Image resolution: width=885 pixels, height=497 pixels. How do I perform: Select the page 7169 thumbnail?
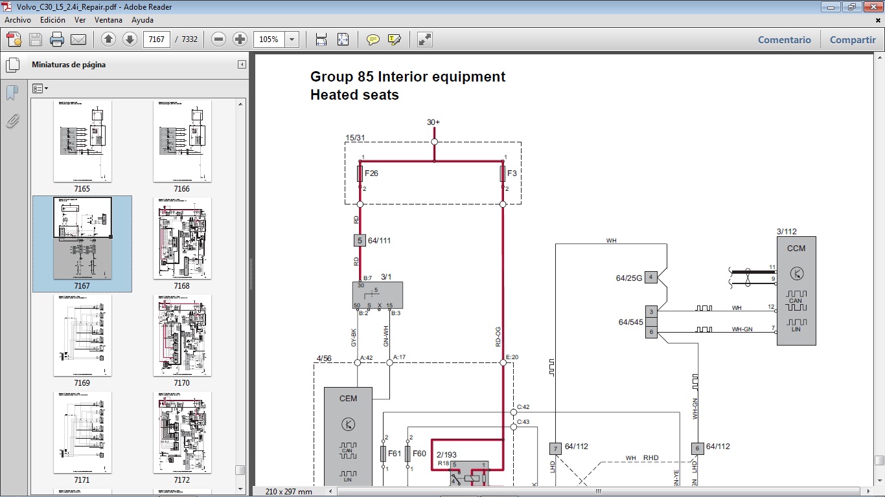coord(82,335)
